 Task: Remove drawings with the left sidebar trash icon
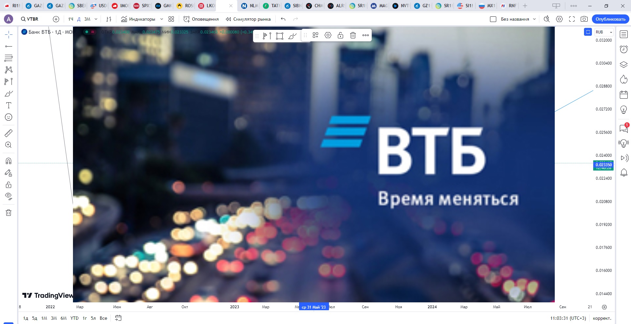tap(9, 213)
